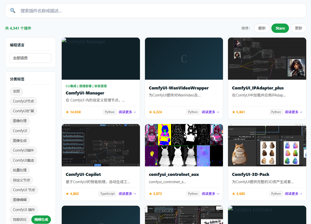Focus the plugin search input field
The width and height of the screenshot is (311, 224).
pyautogui.click(x=156, y=11)
